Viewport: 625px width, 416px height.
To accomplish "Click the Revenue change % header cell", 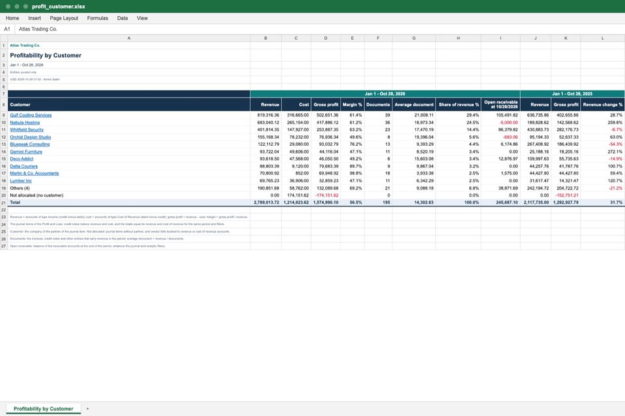I will (602, 105).
